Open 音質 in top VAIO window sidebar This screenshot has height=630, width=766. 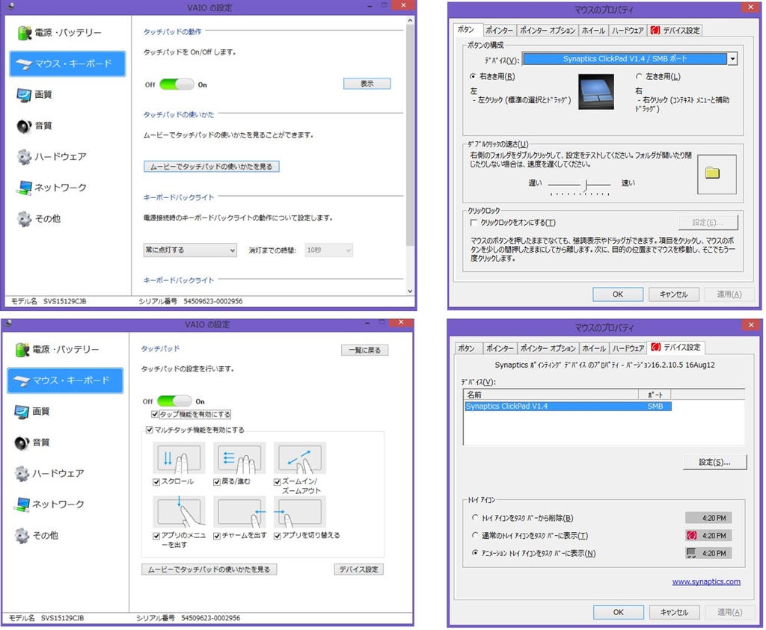[x=34, y=126]
